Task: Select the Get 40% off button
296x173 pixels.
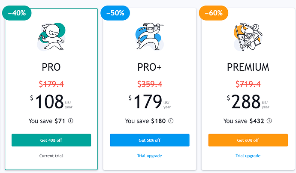Action: [x=51, y=140]
